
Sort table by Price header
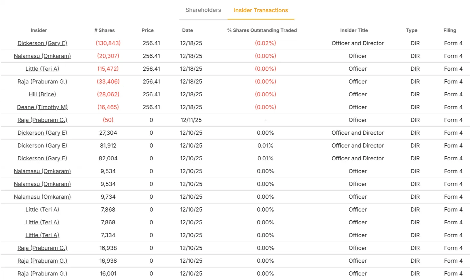(x=148, y=30)
